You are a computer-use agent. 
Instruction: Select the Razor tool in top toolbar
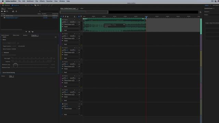(35, 5)
